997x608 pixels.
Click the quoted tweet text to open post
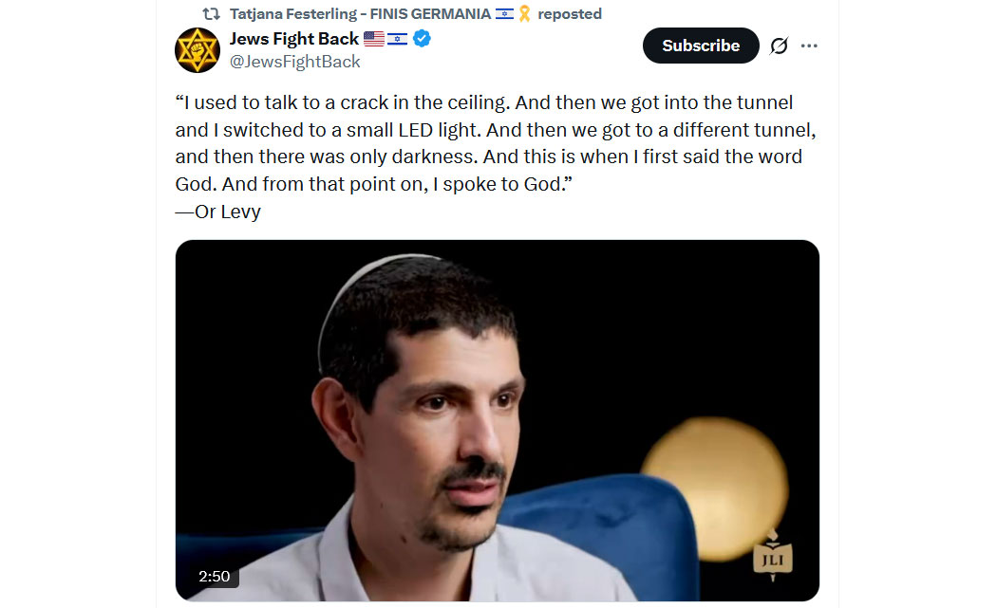tap(496, 143)
